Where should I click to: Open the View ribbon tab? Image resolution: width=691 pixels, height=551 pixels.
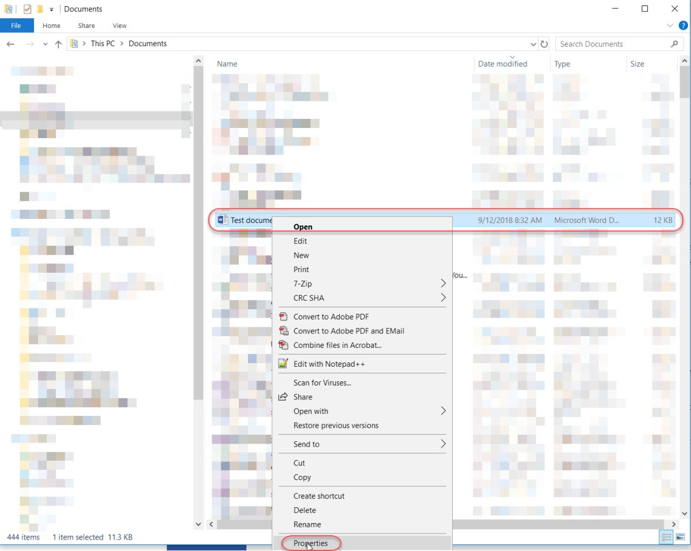click(119, 25)
